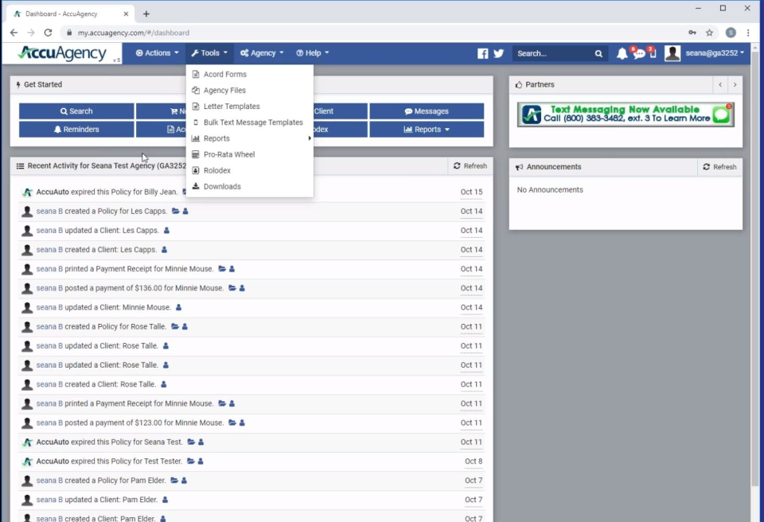The image size is (764, 522).
Task: Expand the Agency dropdown menu
Action: (x=261, y=53)
